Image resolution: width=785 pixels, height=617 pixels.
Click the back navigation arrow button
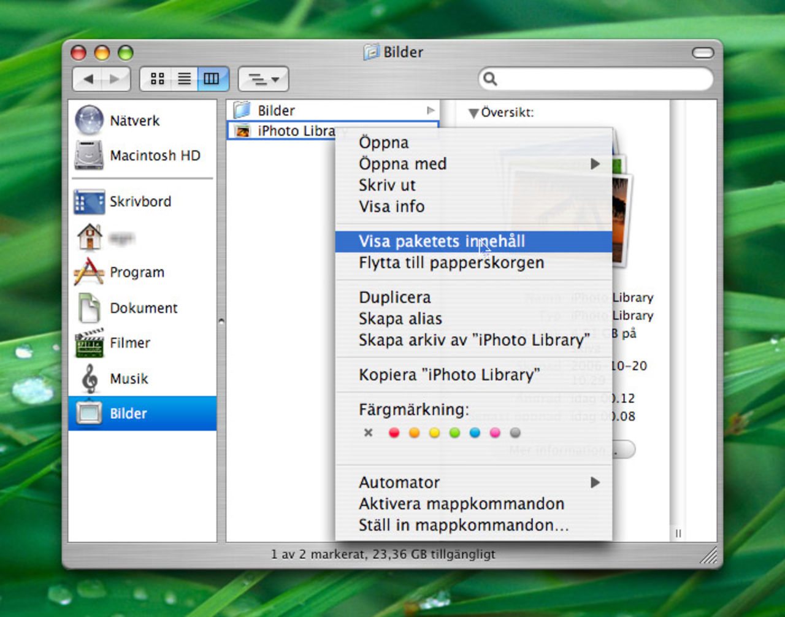tap(88, 79)
